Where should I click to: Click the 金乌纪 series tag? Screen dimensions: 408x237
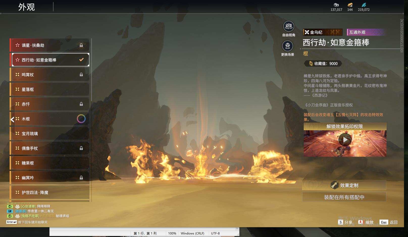tap(323, 32)
